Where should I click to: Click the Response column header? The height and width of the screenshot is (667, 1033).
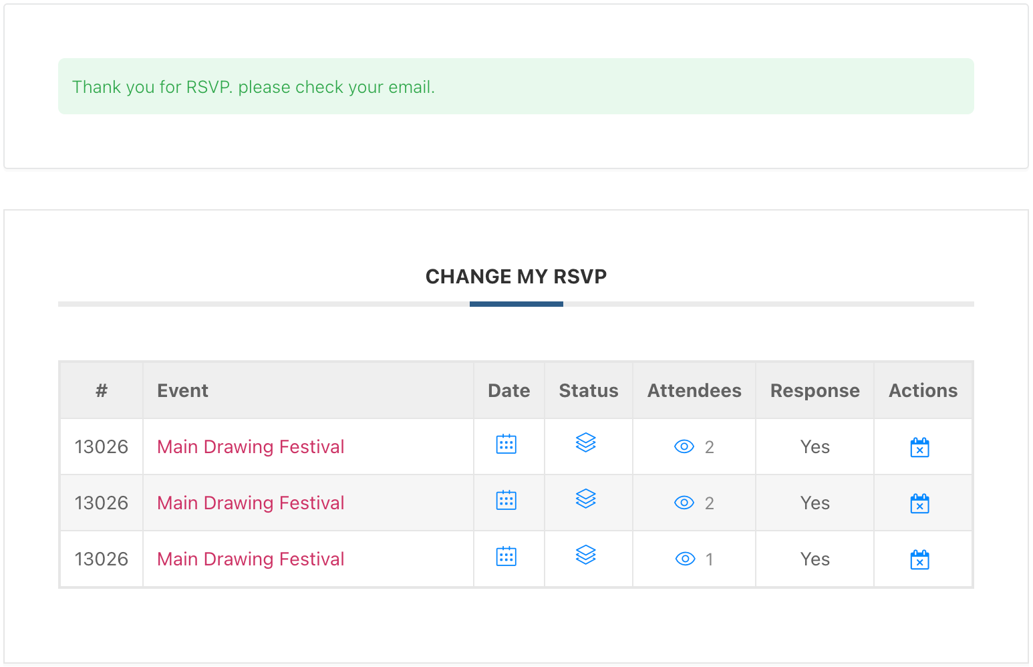click(815, 390)
